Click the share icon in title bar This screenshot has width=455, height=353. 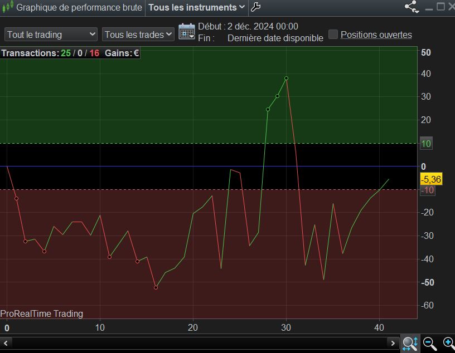pos(412,7)
